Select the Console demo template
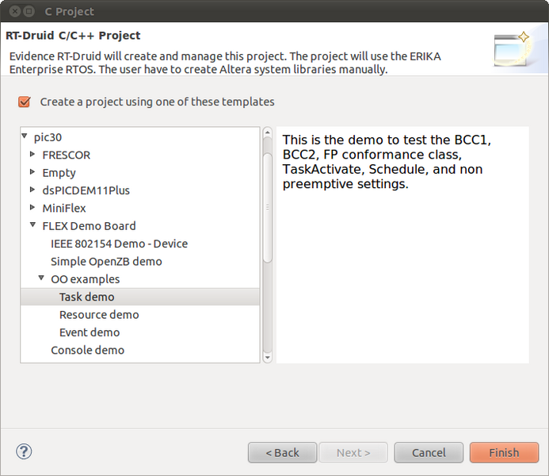Viewport: 549px width, 476px height. coord(87,350)
